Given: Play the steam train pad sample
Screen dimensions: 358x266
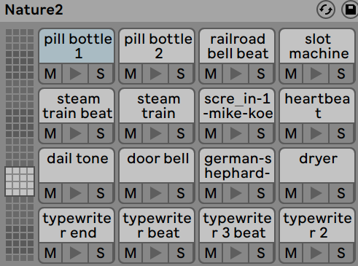Looking at the screenshot, I should point(155,133).
